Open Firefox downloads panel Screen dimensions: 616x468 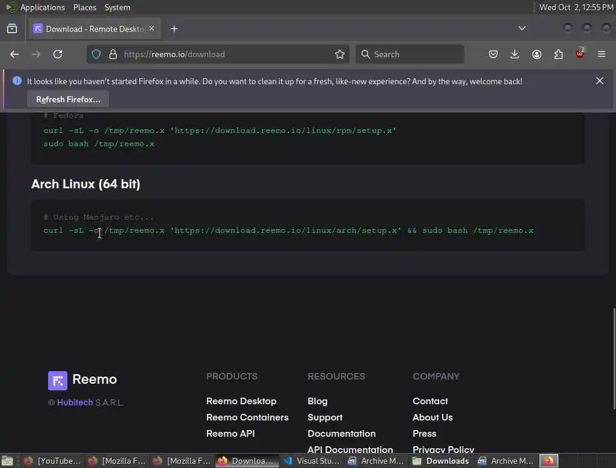tap(515, 54)
